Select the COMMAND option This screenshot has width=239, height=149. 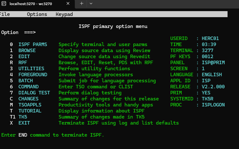pos(29,87)
